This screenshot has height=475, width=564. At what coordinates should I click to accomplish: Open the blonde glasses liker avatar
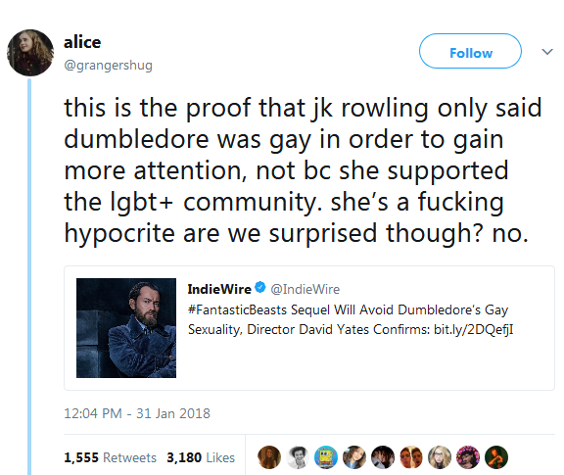click(440, 457)
